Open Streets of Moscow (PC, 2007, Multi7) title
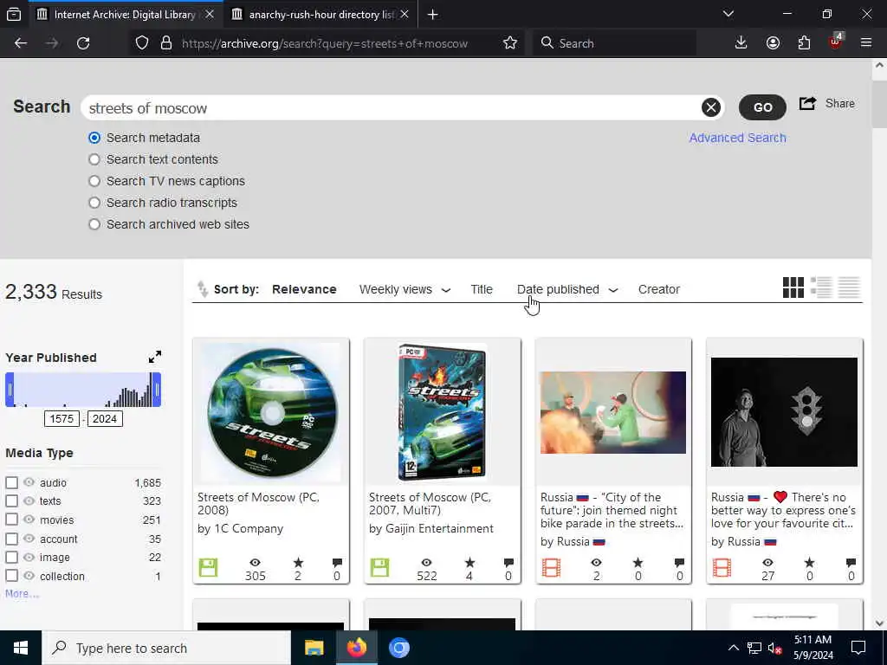This screenshot has height=665, width=887. pyautogui.click(x=430, y=503)
